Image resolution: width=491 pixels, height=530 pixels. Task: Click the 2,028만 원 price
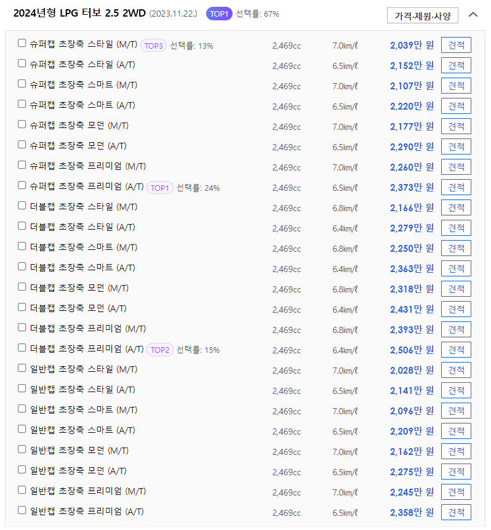(412, 370)
